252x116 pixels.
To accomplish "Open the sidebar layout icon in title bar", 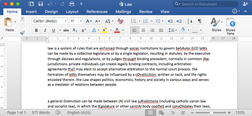I will tap(31, 4).
